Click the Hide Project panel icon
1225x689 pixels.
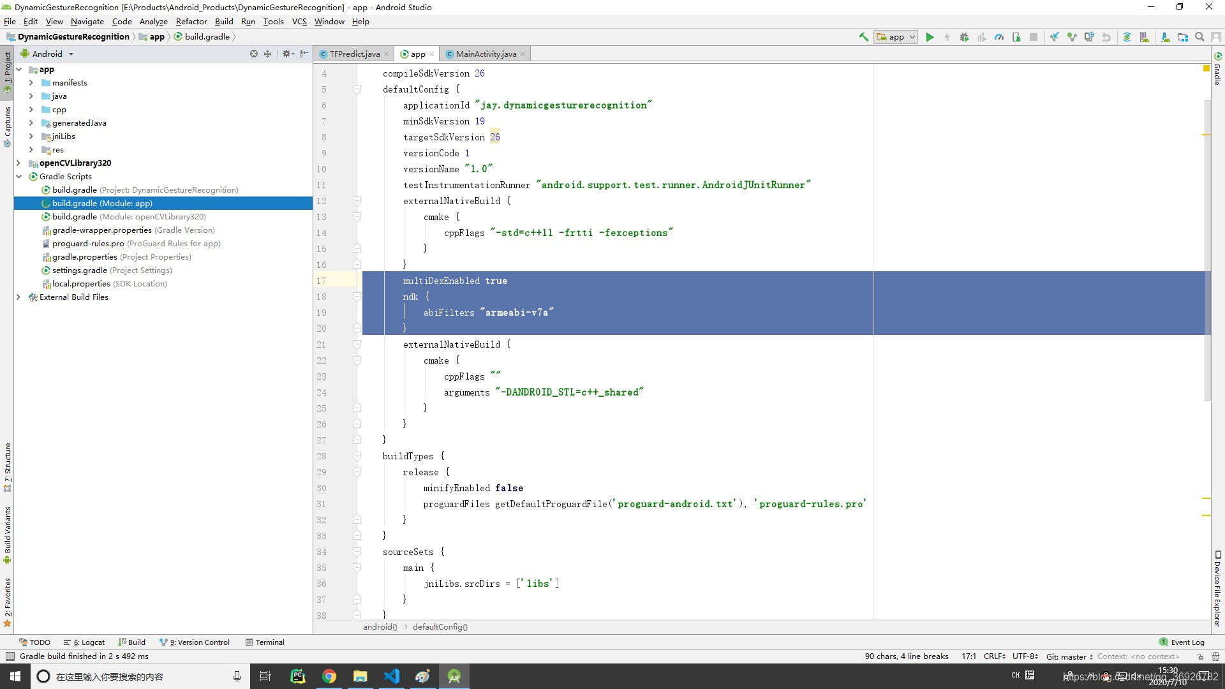tap(304, 54)
